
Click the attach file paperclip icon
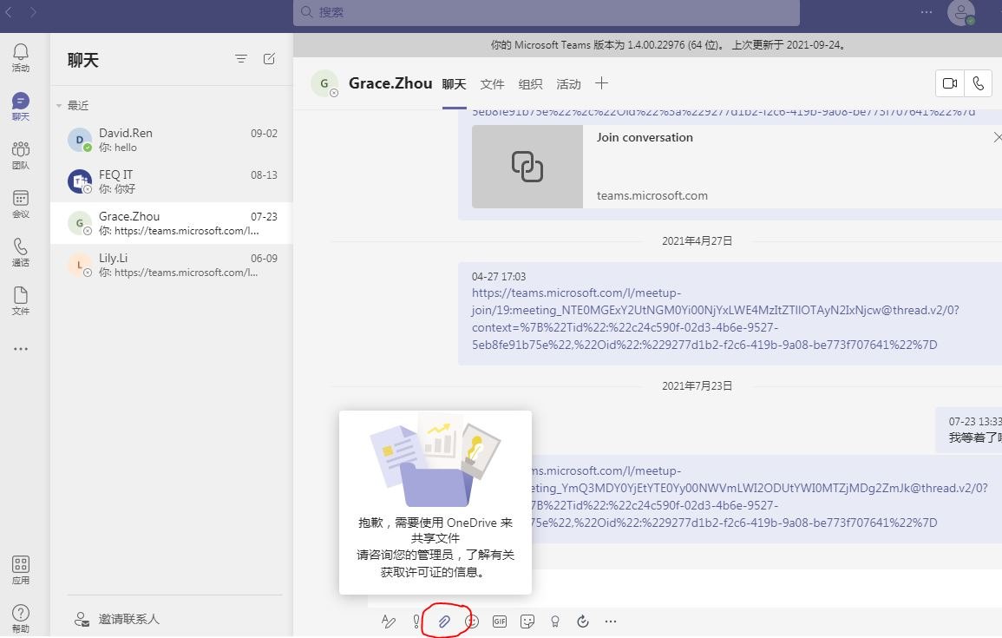pos(444,622)
